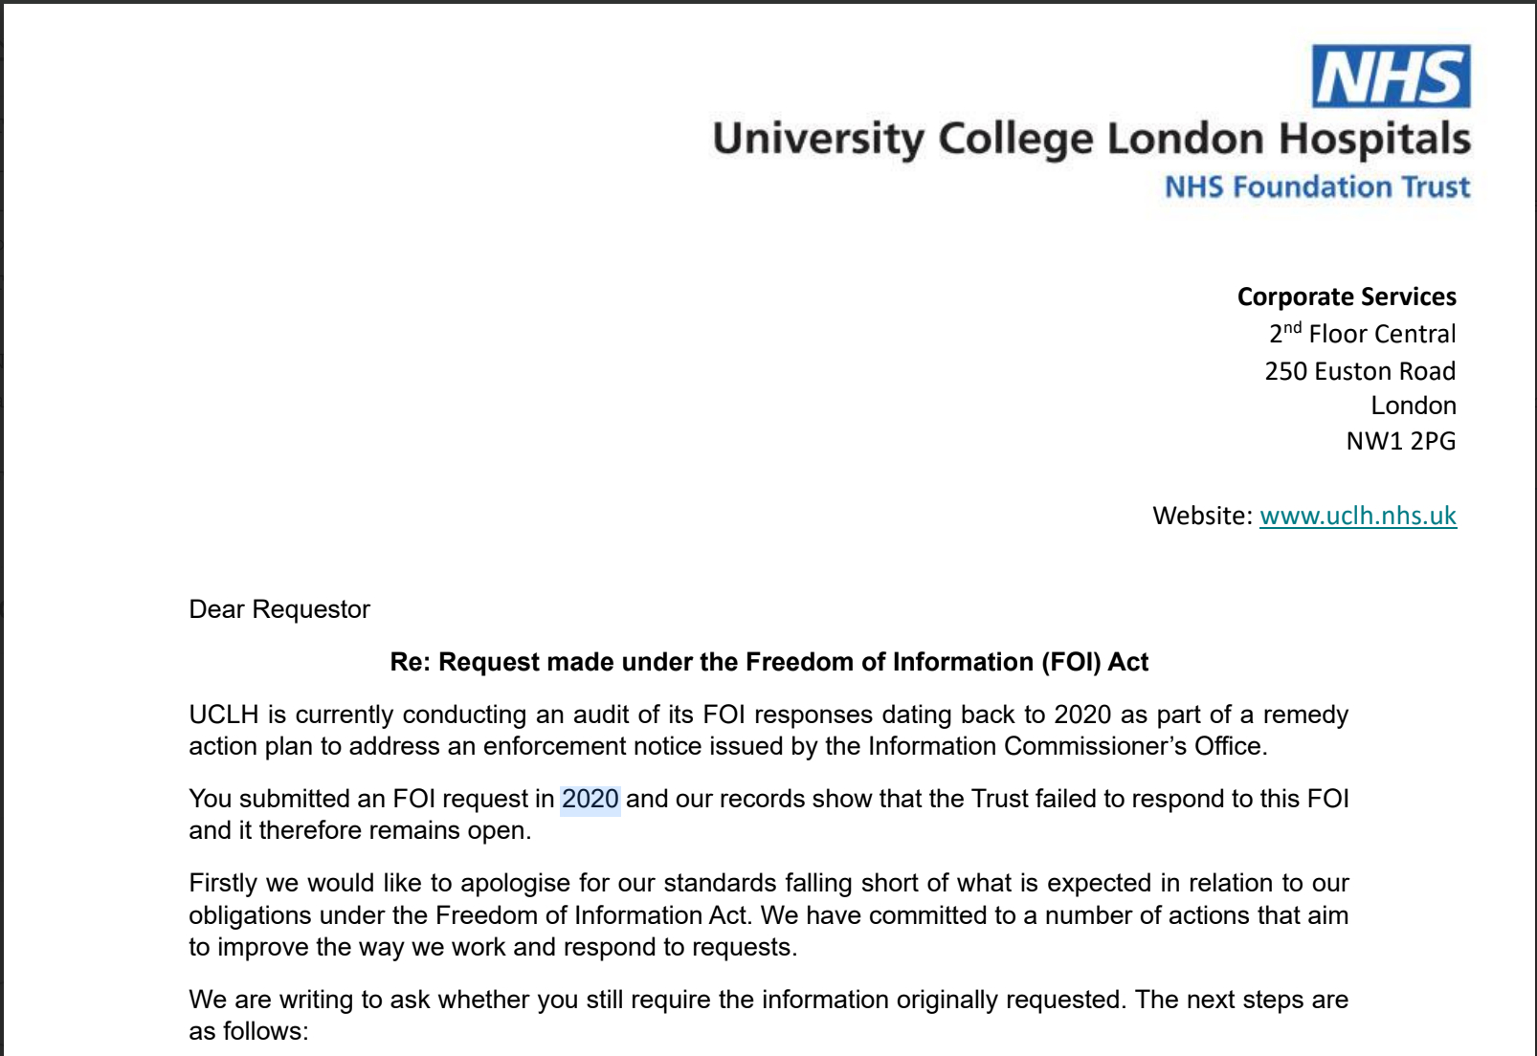Click the highlighted 2020 text

pyautogui.click(x=590, y=799)
